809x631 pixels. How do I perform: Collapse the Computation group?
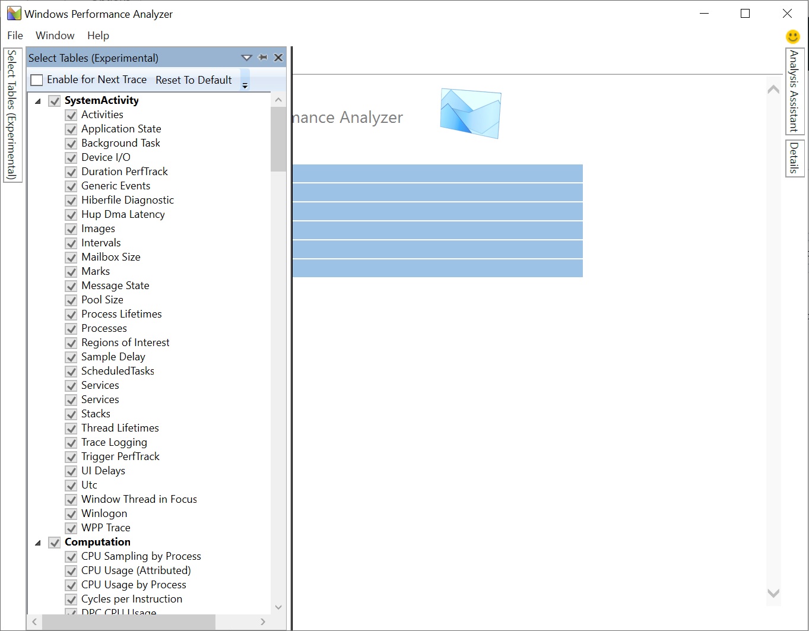pyautogui.click(x=38, y=542)
